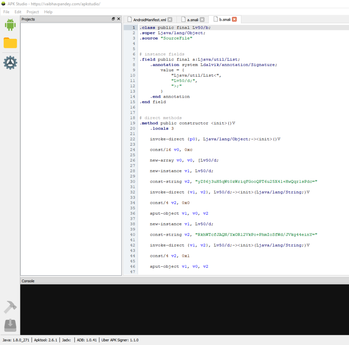Close the Projects panel
The width and height of the screenshot is (349, 345).
click(x=119, y=19)
